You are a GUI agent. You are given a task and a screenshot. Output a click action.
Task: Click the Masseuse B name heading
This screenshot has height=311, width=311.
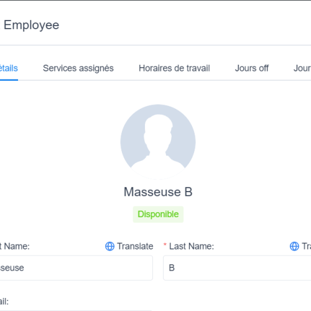point(158,192)
